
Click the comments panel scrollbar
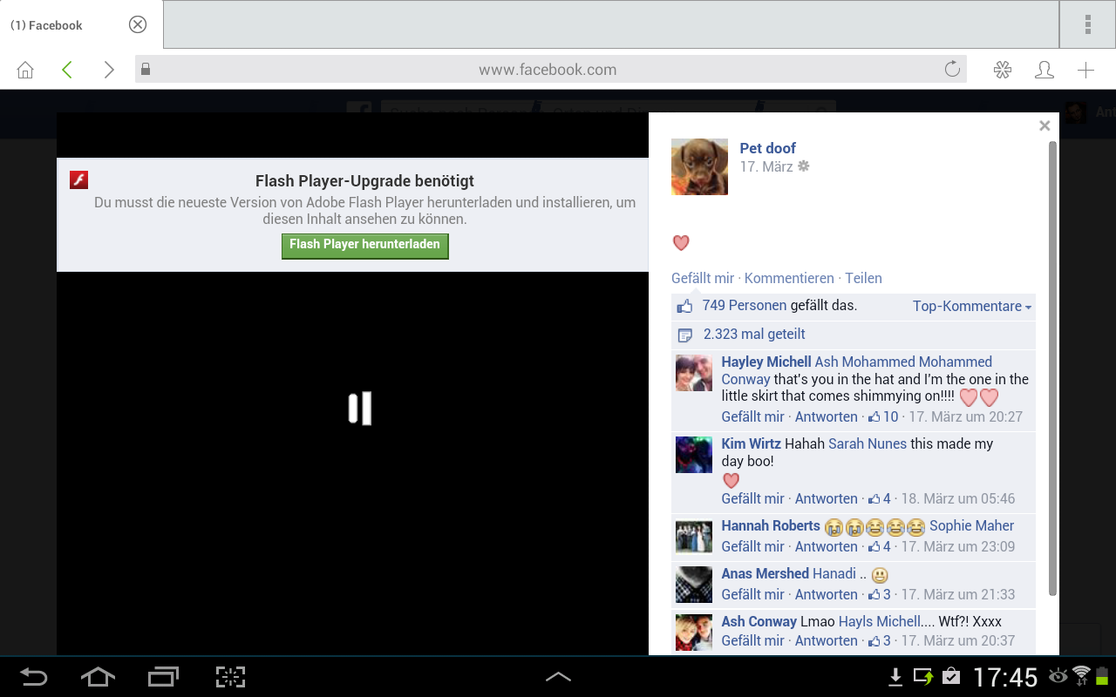(1053, 369)
